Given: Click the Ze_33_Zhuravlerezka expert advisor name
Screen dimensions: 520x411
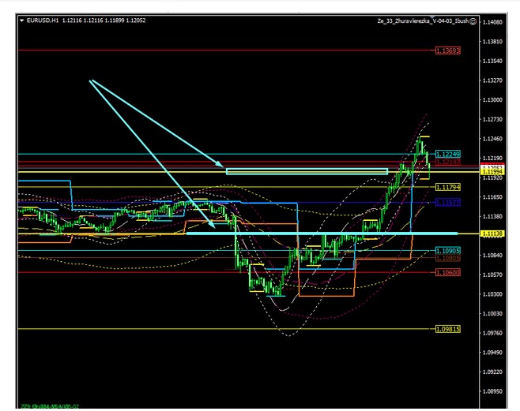Looking at the screenshot, I should [x=423, y=21].
